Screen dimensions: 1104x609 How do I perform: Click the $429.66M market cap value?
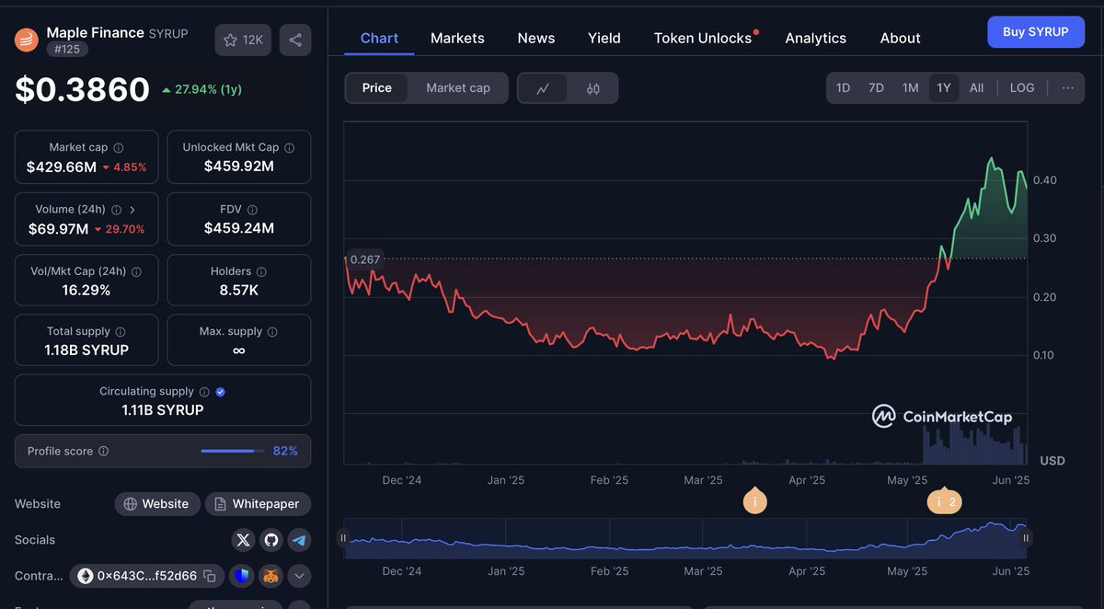62,167
